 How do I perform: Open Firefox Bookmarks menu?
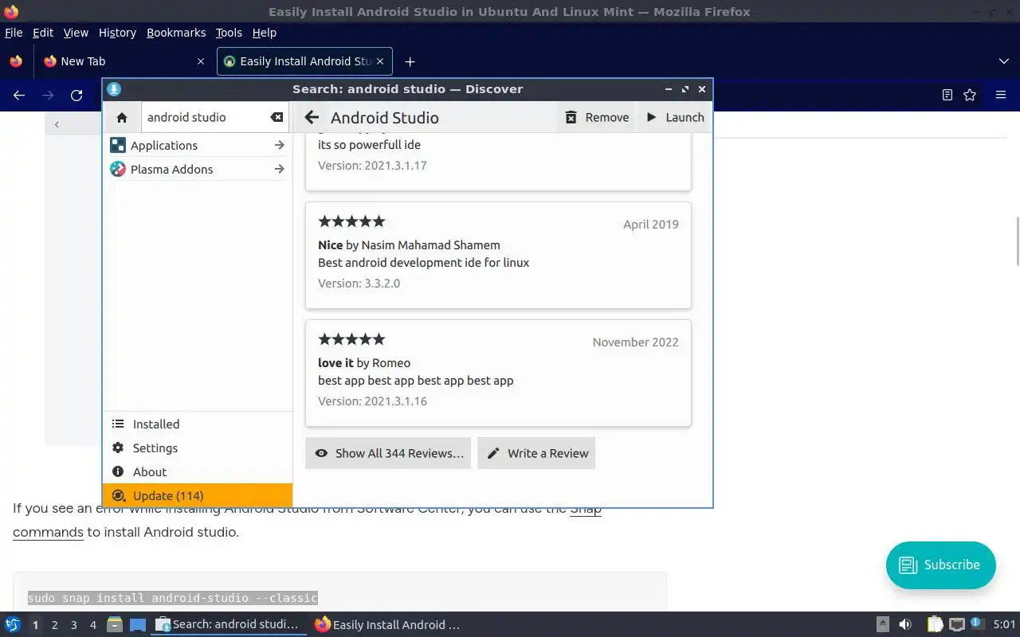coord(176,33)
